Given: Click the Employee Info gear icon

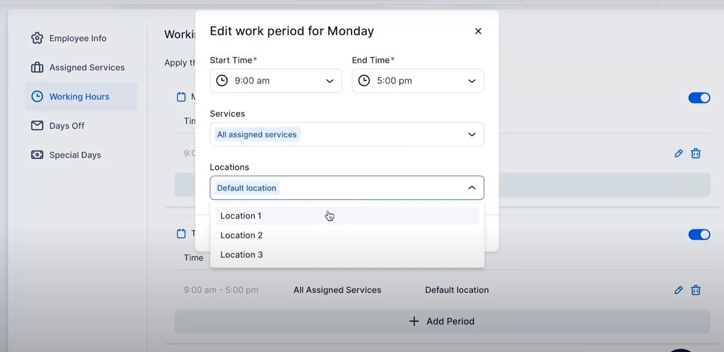Looking at the screenshot, I should point(37,38).
